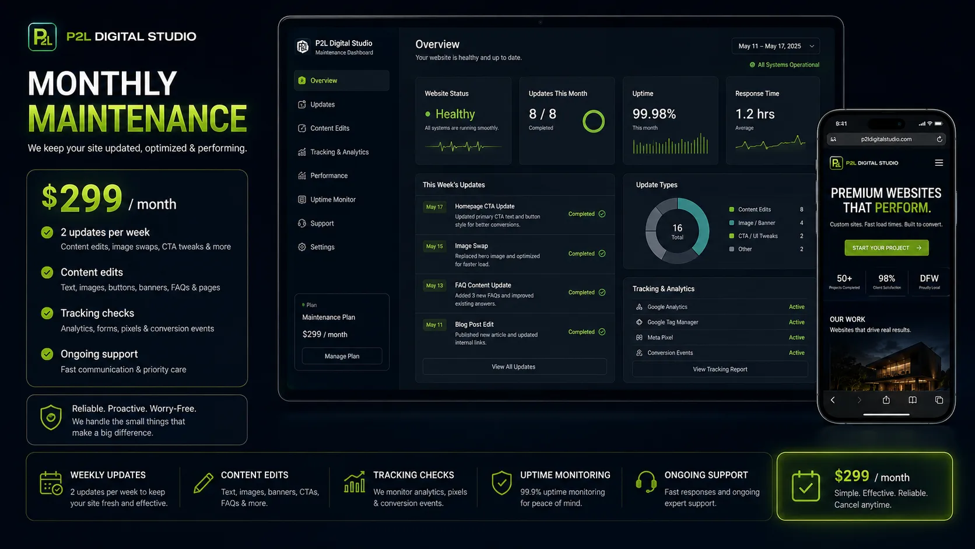This screenshot has height=549, width=975.
Task: Click the Manage Plan button
Action: click(342, 356)
